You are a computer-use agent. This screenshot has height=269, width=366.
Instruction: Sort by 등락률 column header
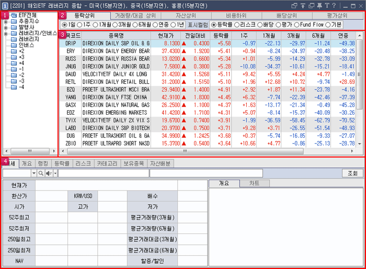(x=221, y=36)
